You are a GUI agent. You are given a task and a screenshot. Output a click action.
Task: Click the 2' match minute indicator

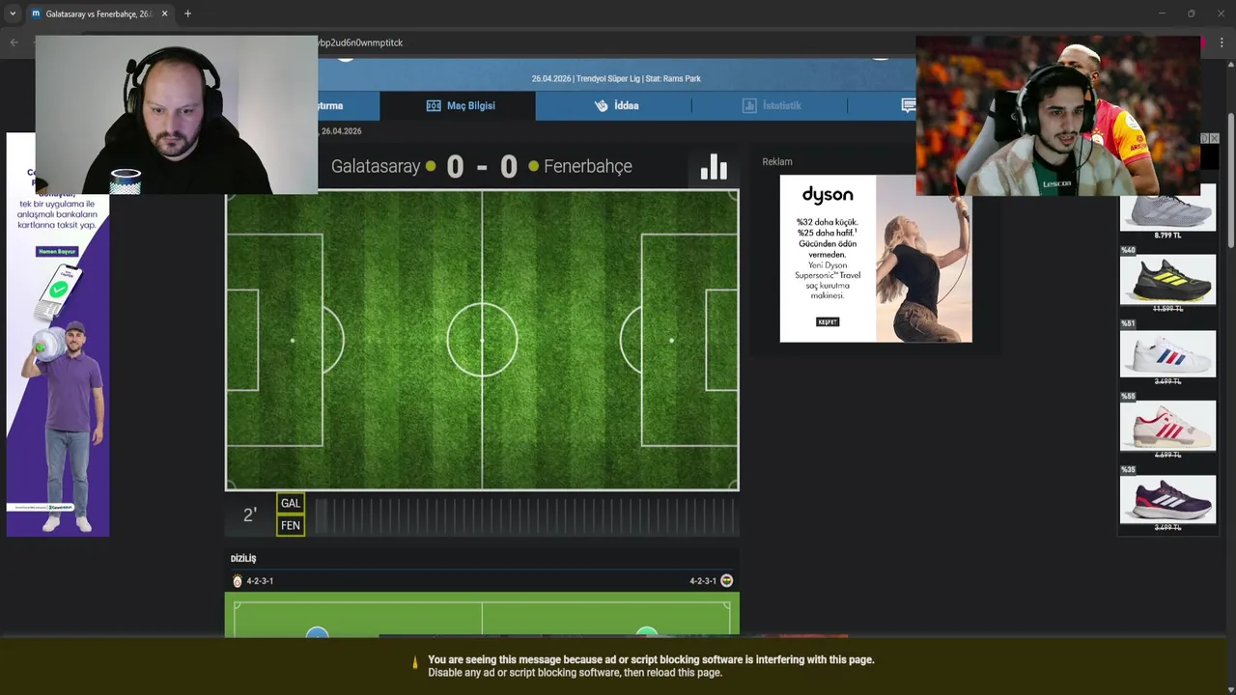(249, 515)
